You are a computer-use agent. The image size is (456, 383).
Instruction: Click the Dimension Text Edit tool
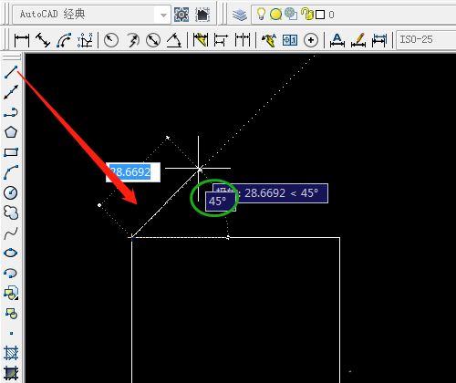[337, 40]
